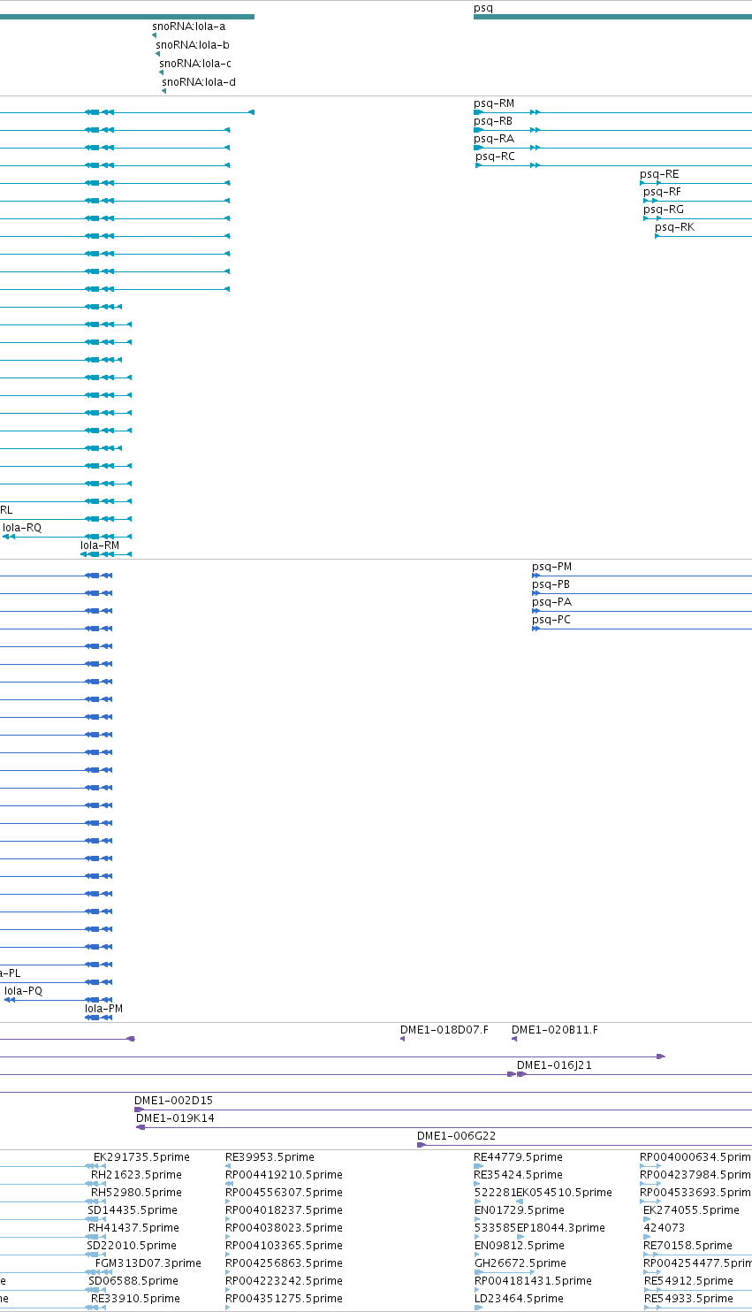Open EST RP004181431.5prime
Viewport: 752px width, 1312px height.
533,1281
